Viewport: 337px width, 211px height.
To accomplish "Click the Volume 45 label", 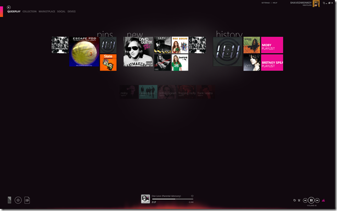I will tap(312, 205).
